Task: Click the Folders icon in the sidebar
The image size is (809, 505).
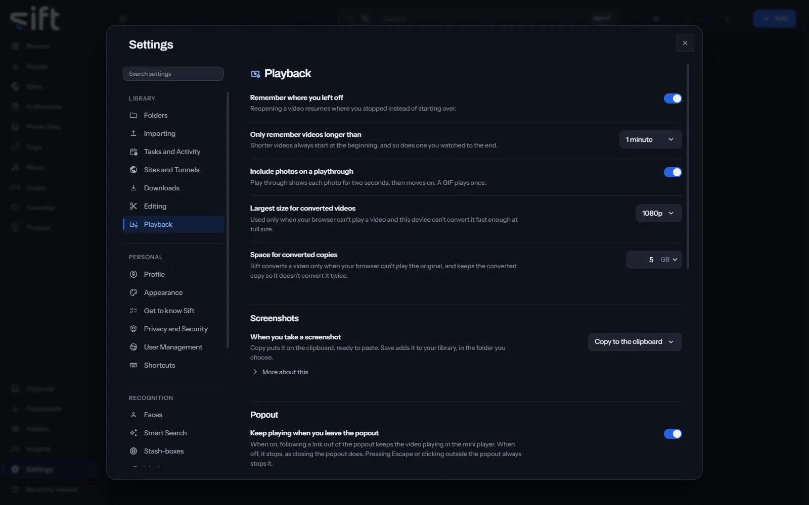Action: click(133, 115)
